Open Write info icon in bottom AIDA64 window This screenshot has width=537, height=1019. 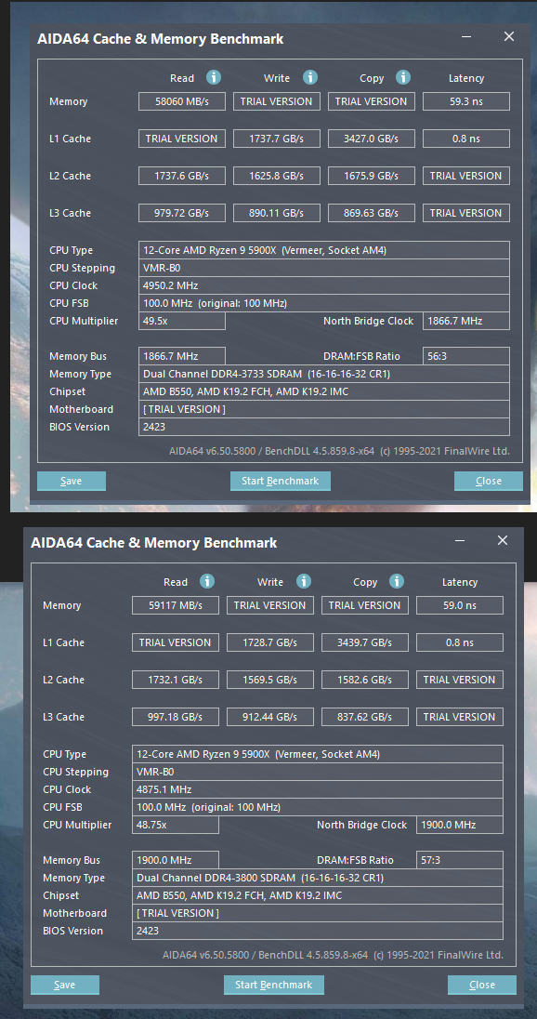pyautogui.click(x=303, y=581)
